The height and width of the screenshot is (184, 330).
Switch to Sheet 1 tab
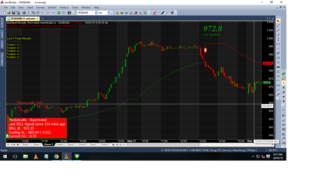click(x=26, y=144)
